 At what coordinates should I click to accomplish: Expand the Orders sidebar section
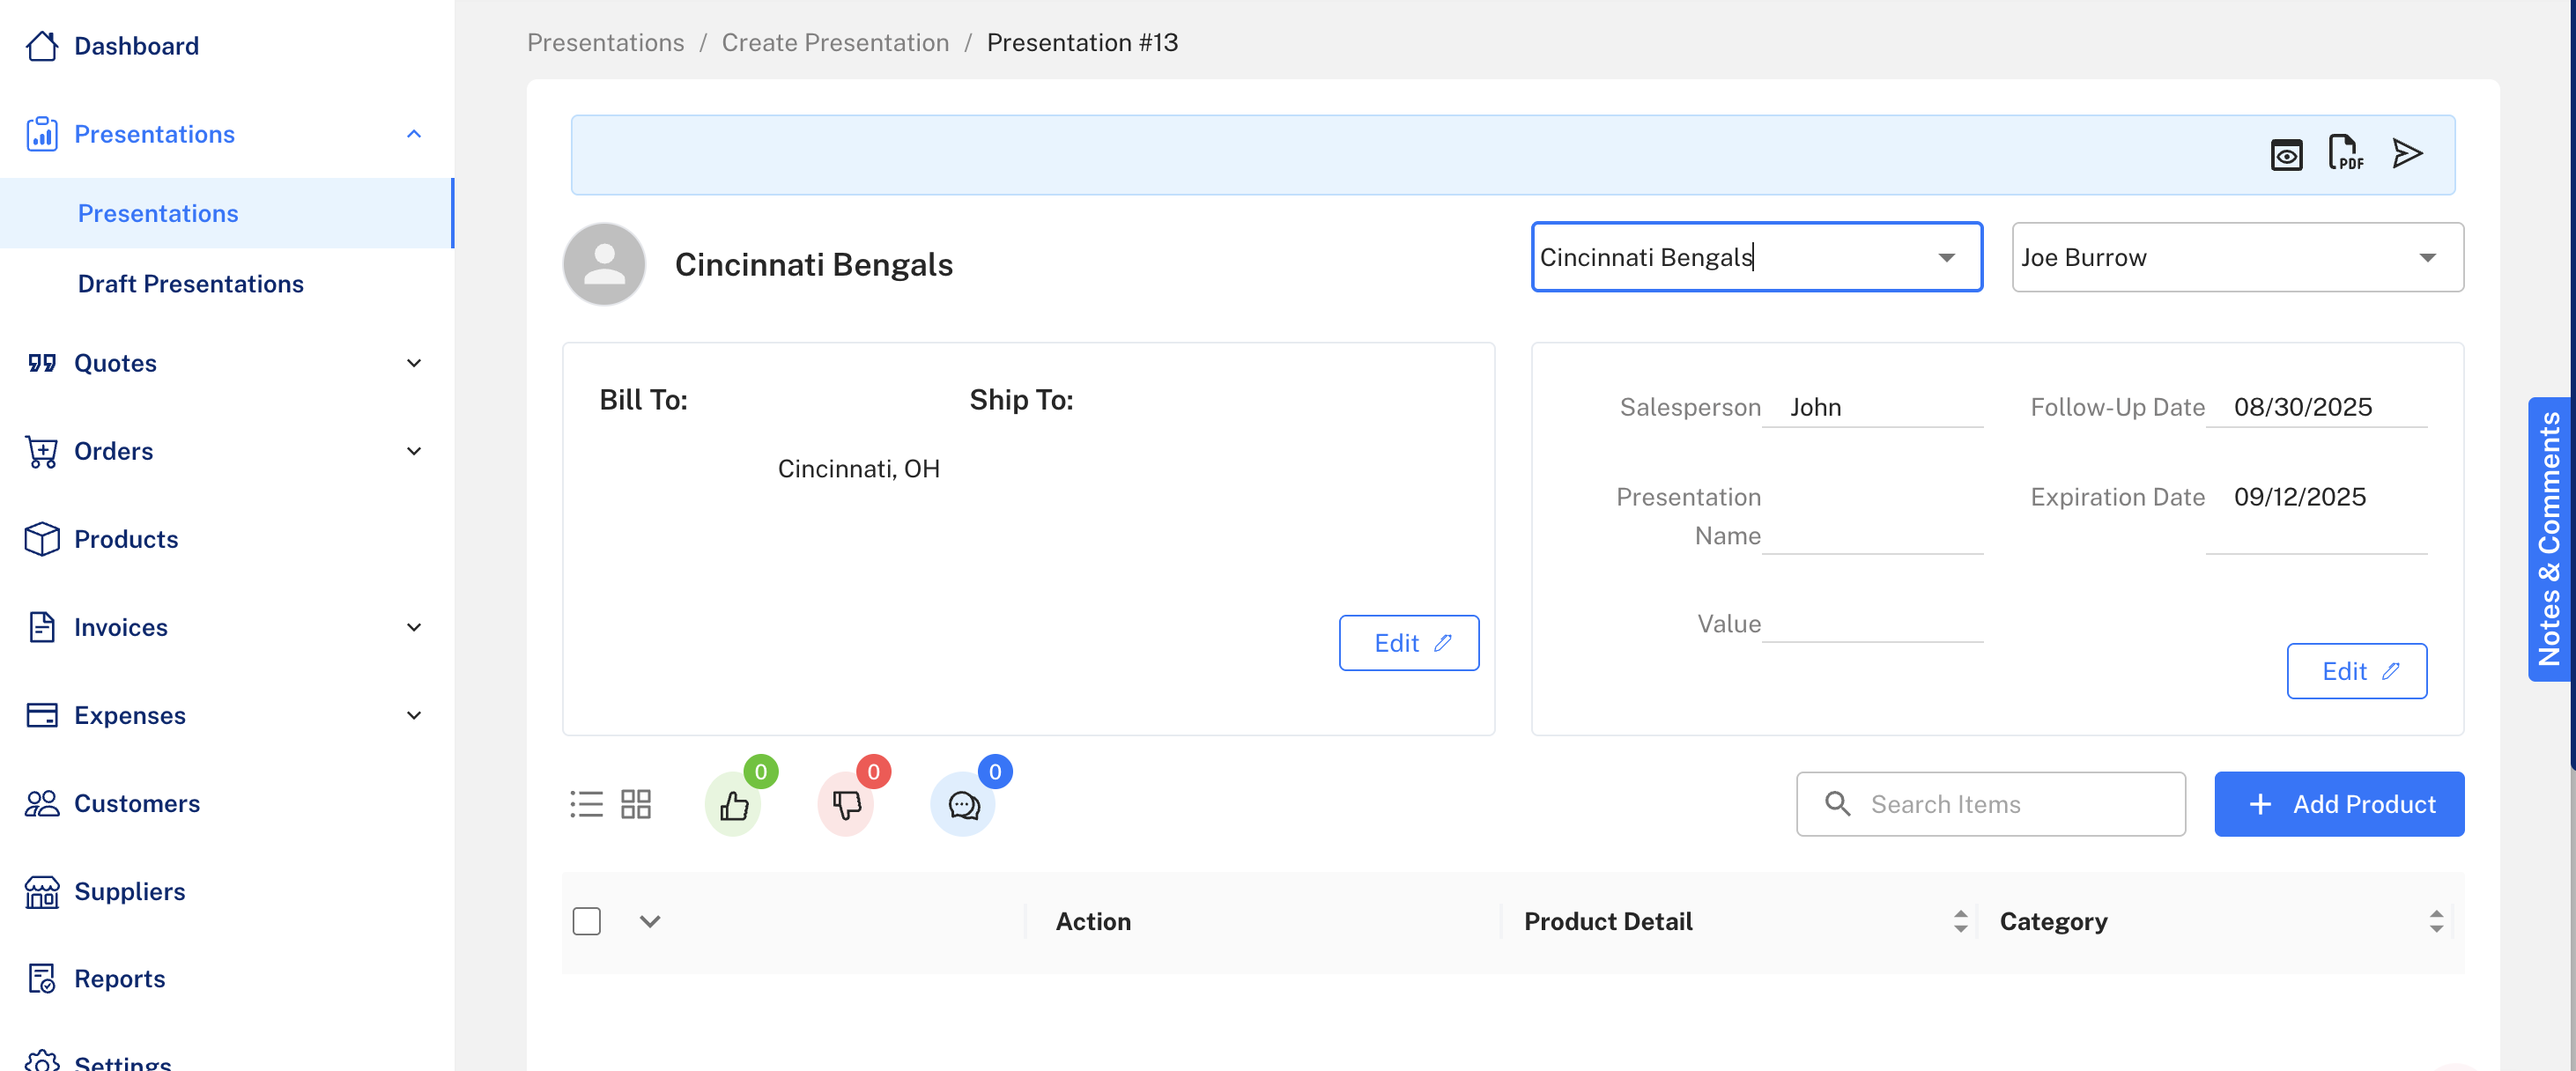point(414,452)
